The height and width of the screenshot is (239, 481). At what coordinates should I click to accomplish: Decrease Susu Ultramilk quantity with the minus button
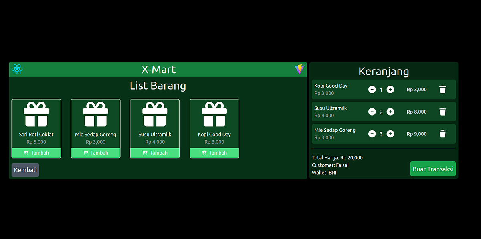click(x=372, y=112)
